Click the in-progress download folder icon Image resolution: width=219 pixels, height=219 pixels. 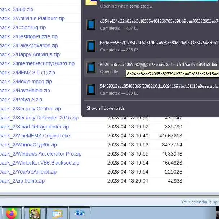pos(91,3)
